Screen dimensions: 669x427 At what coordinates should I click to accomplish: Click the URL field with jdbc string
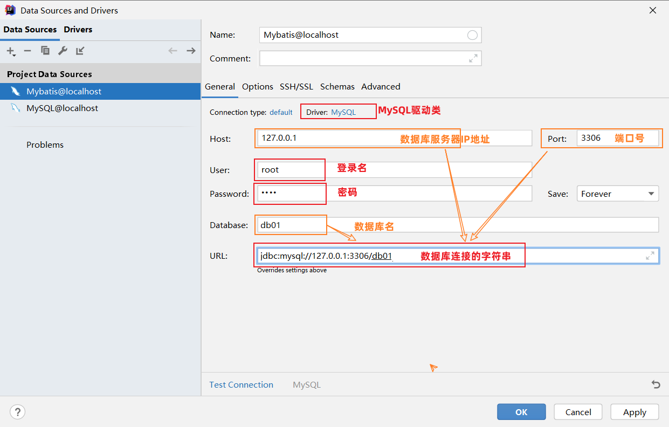click(x=458, y=256)
